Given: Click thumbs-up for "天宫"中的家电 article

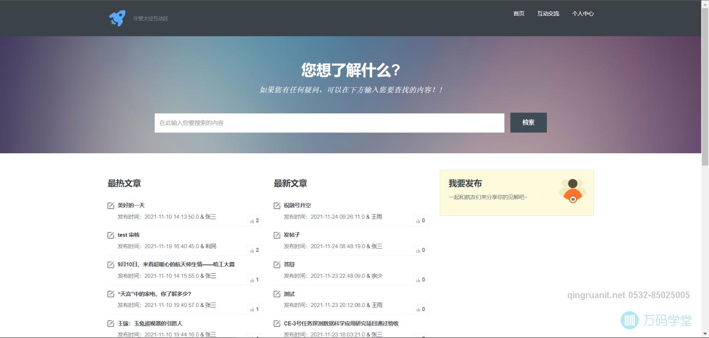Looking at the screenshot, I should 254,309.
